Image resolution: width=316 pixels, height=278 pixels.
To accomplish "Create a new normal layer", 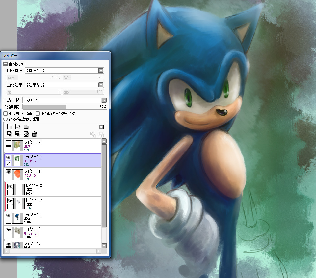I will 10,127.
